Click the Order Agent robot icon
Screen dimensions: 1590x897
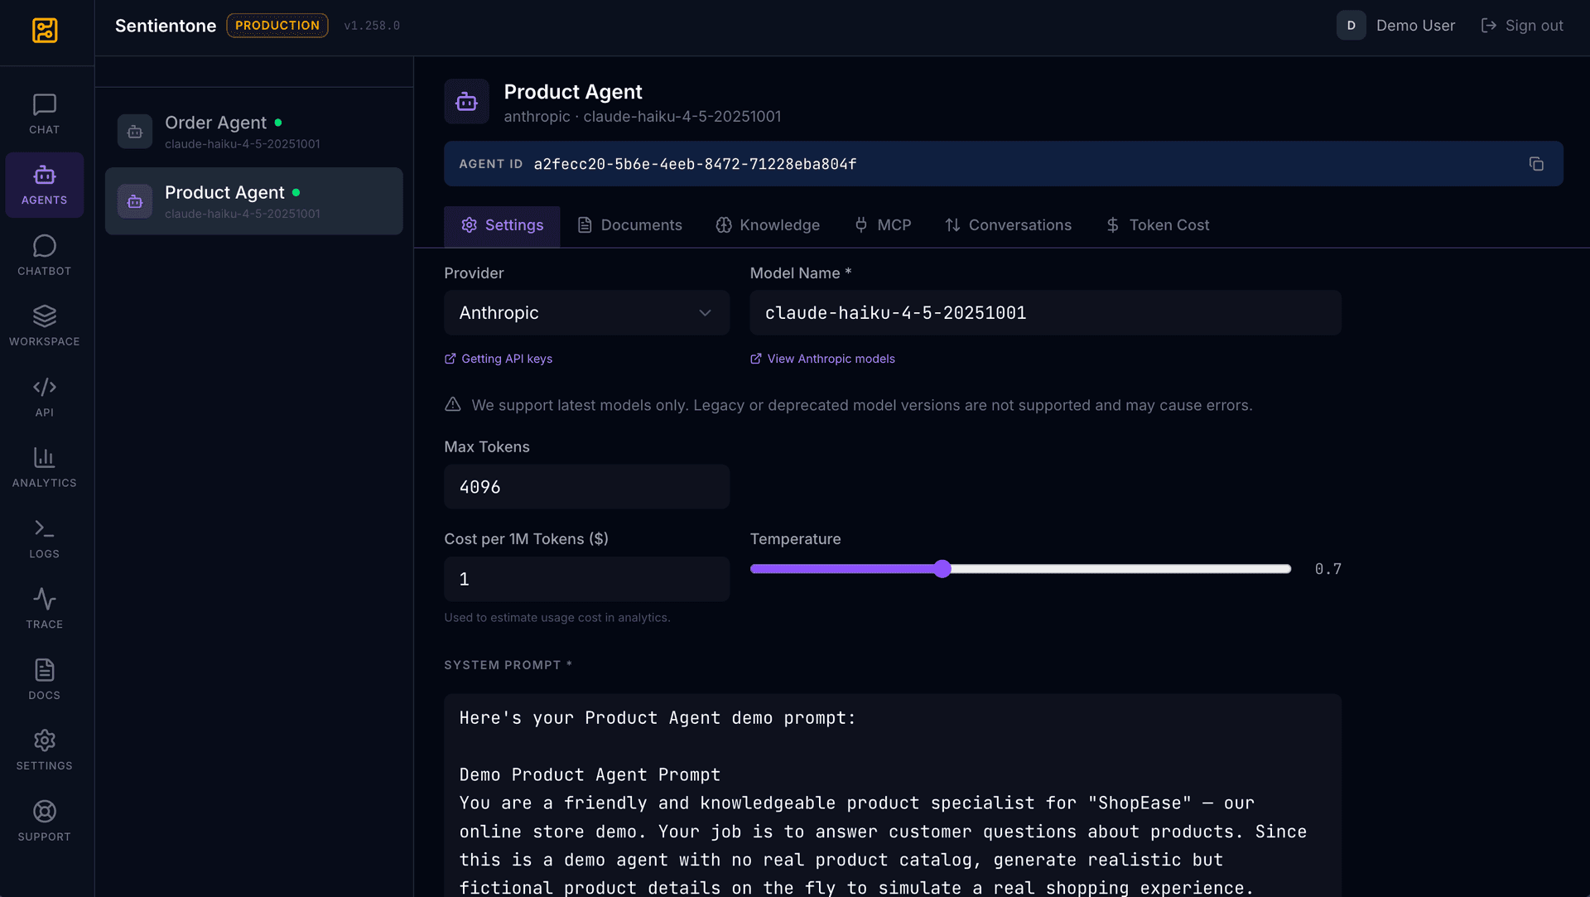pyautogui.click(x=135, y=132)
